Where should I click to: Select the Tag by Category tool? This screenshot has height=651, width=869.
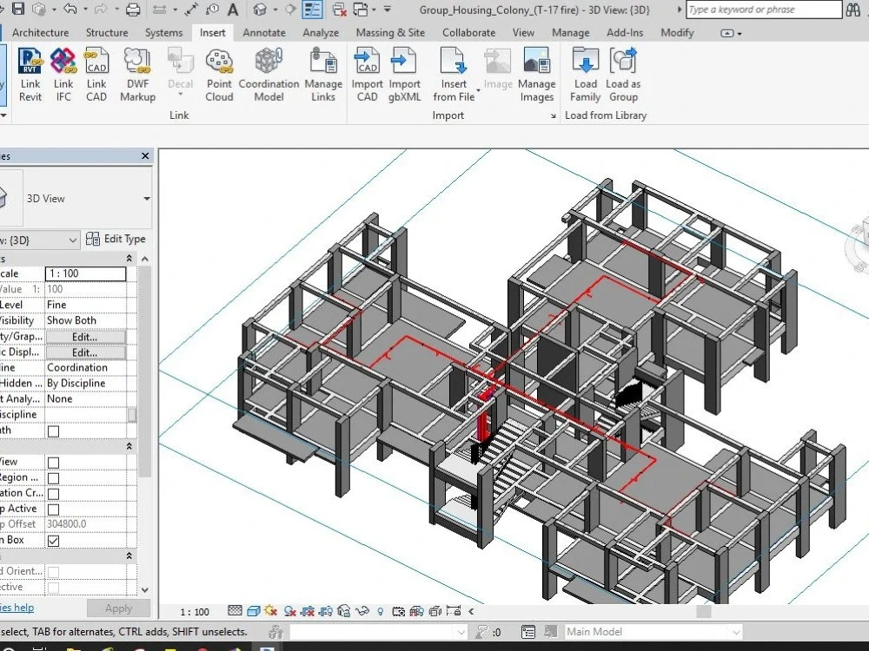pyautogui.click(x=212, y=10)
